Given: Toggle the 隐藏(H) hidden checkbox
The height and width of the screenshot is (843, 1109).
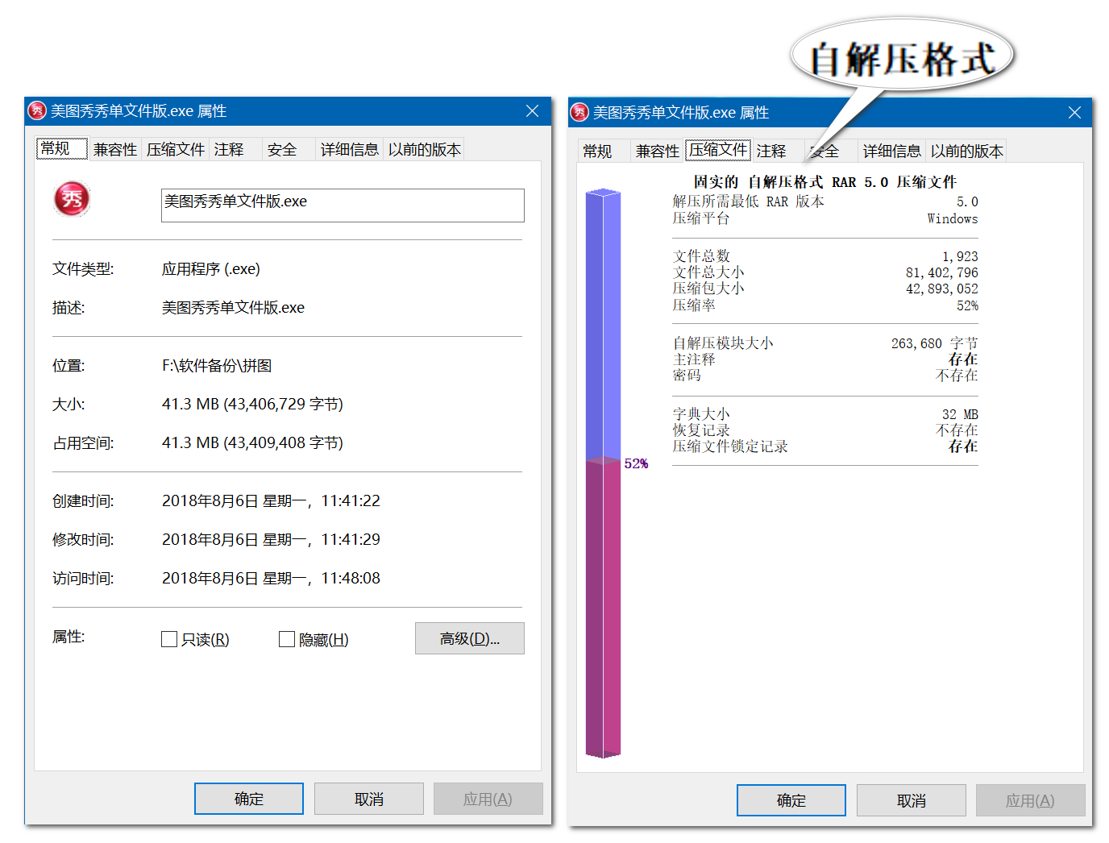Looking at the screenshot, I should click(287, 639).
